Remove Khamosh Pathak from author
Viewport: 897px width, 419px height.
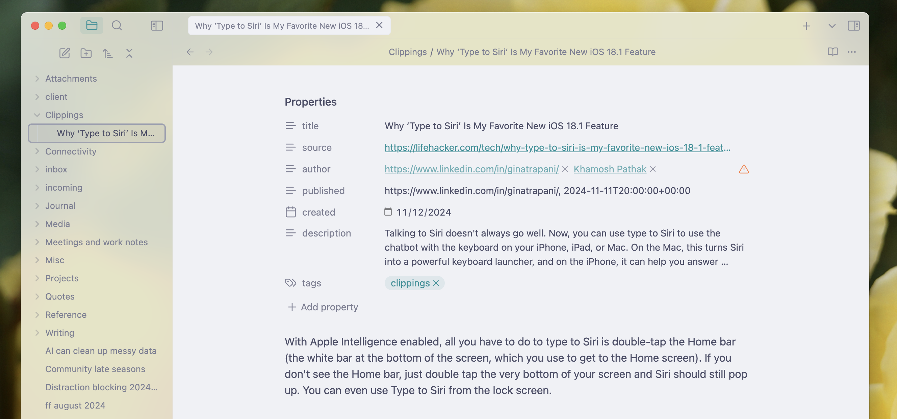[x=653, y=169]
